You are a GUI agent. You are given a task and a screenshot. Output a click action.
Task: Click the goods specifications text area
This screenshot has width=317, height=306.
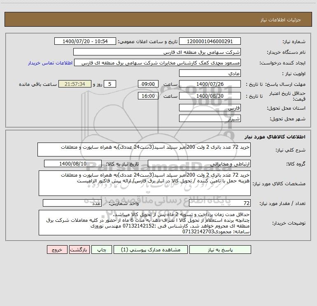pos(145,183)
